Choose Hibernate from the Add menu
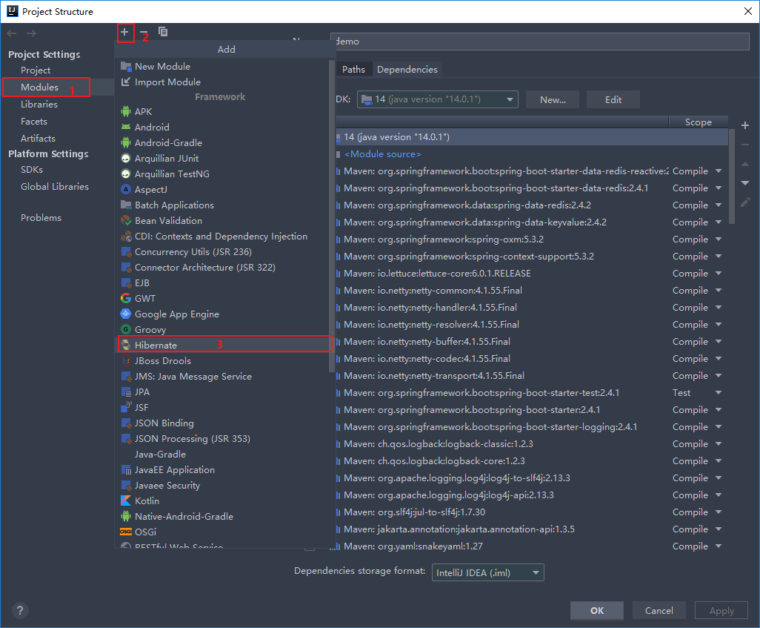 [224, 344]
